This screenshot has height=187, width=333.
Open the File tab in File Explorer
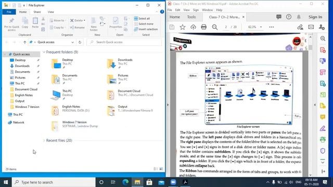pos(9,12)
